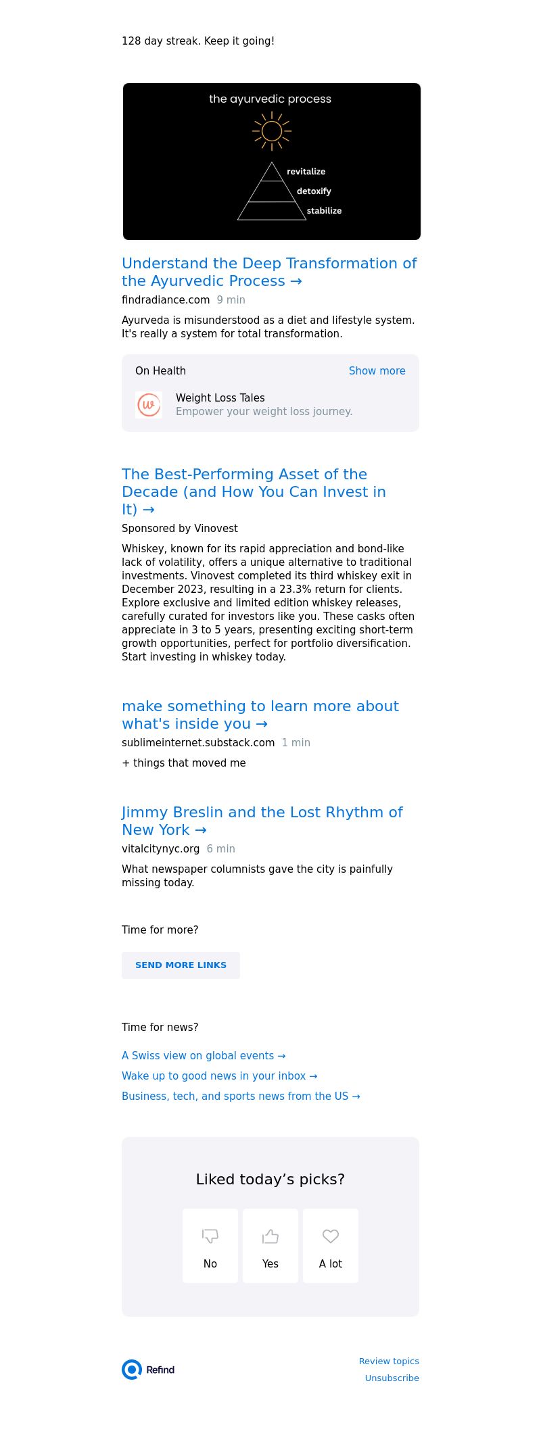541x1448 pixels.
Task: Follow 'Business, tech, and sports news' link
Action: tap(241, 1096)
